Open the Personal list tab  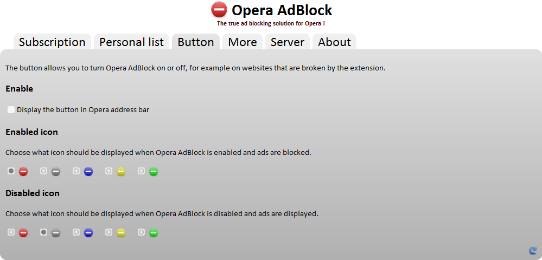coord(131,42)
